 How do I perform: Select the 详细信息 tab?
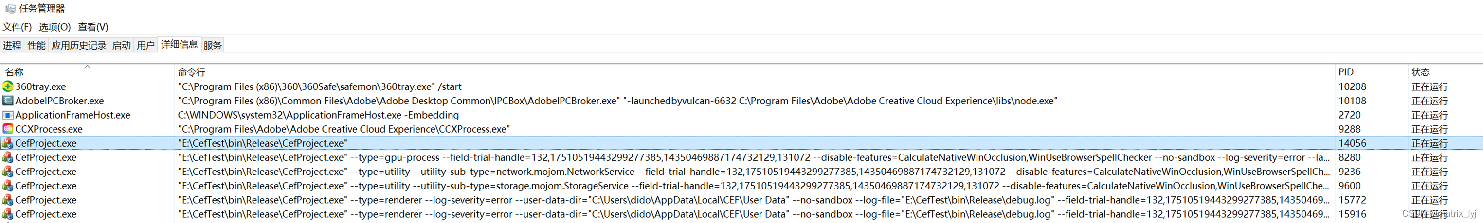[x=179, y=44]
